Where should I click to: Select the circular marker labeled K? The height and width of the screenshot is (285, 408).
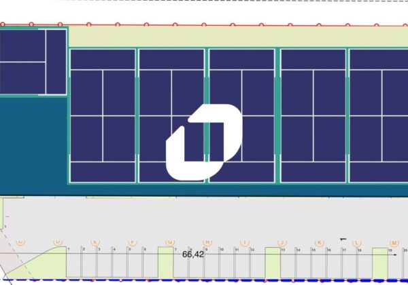click(319, 242)
